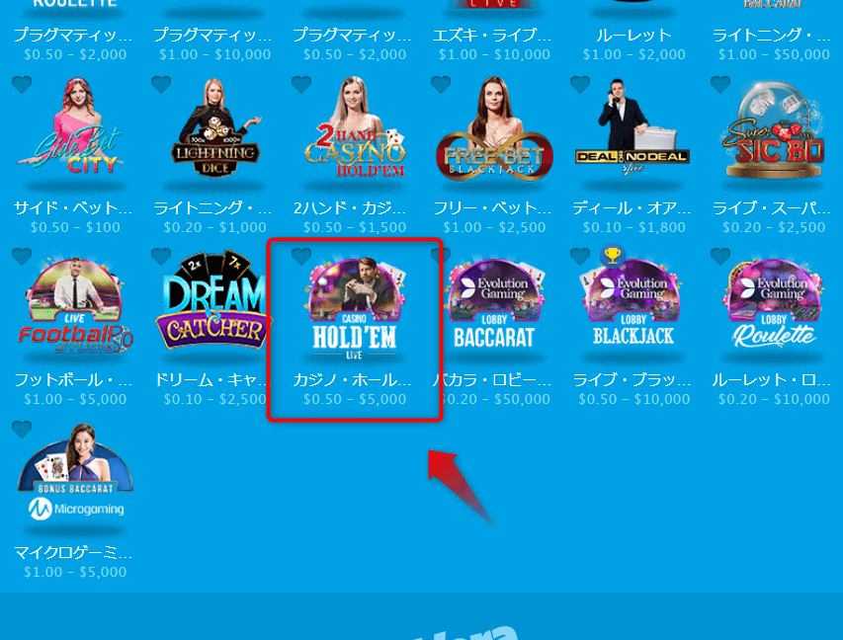Toggle the heart on Dream Catcher

pos(161,257)
